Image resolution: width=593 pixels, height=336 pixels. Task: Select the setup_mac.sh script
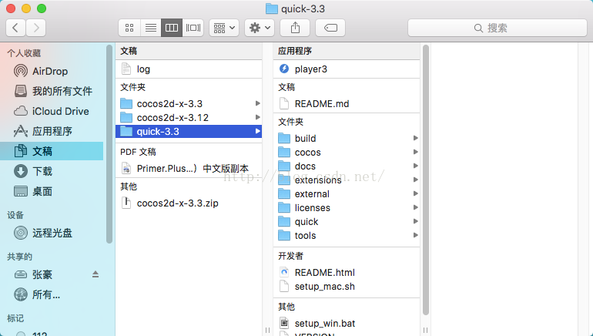pyautogui.click(x=347, y=287)
